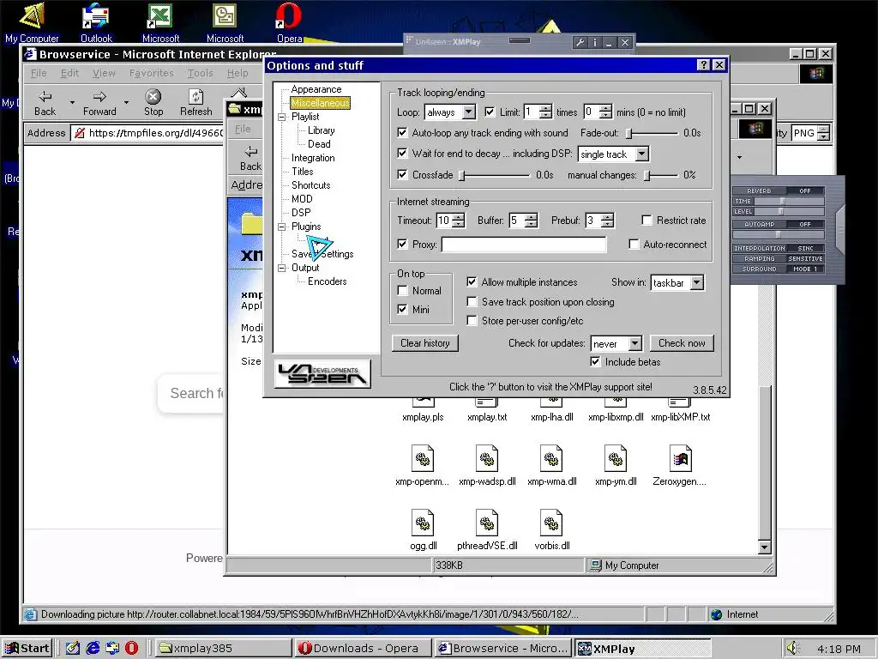Viewport: 878px width, 659px height.
Task: Click the '?' help button in Options dialog
Action: [704, 65]
